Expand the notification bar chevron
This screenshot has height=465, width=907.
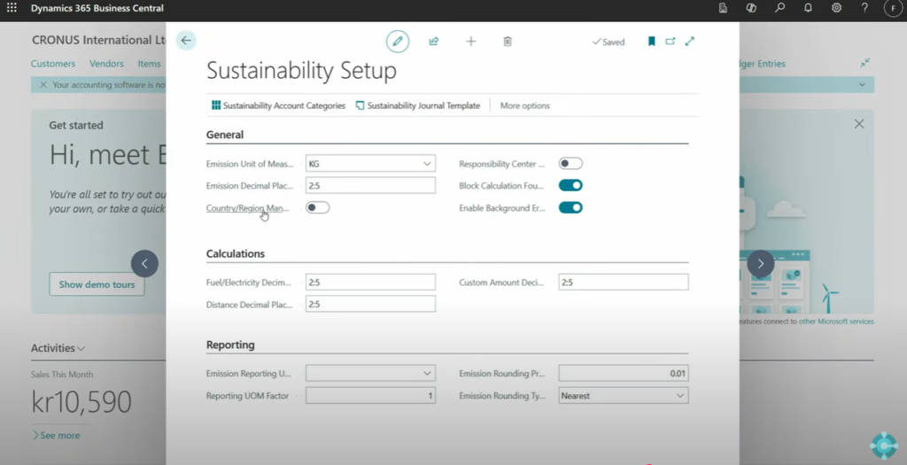point(862,84)
